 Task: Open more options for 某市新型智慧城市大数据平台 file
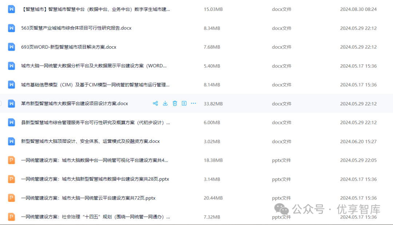(x=194, y=103)
